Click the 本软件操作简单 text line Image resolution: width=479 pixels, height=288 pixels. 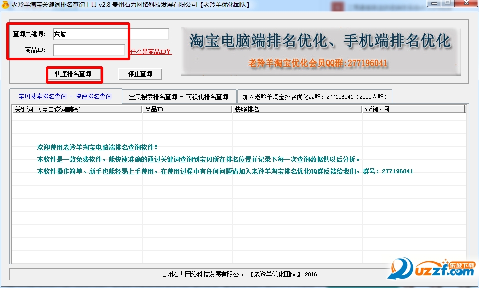[225, 171]
